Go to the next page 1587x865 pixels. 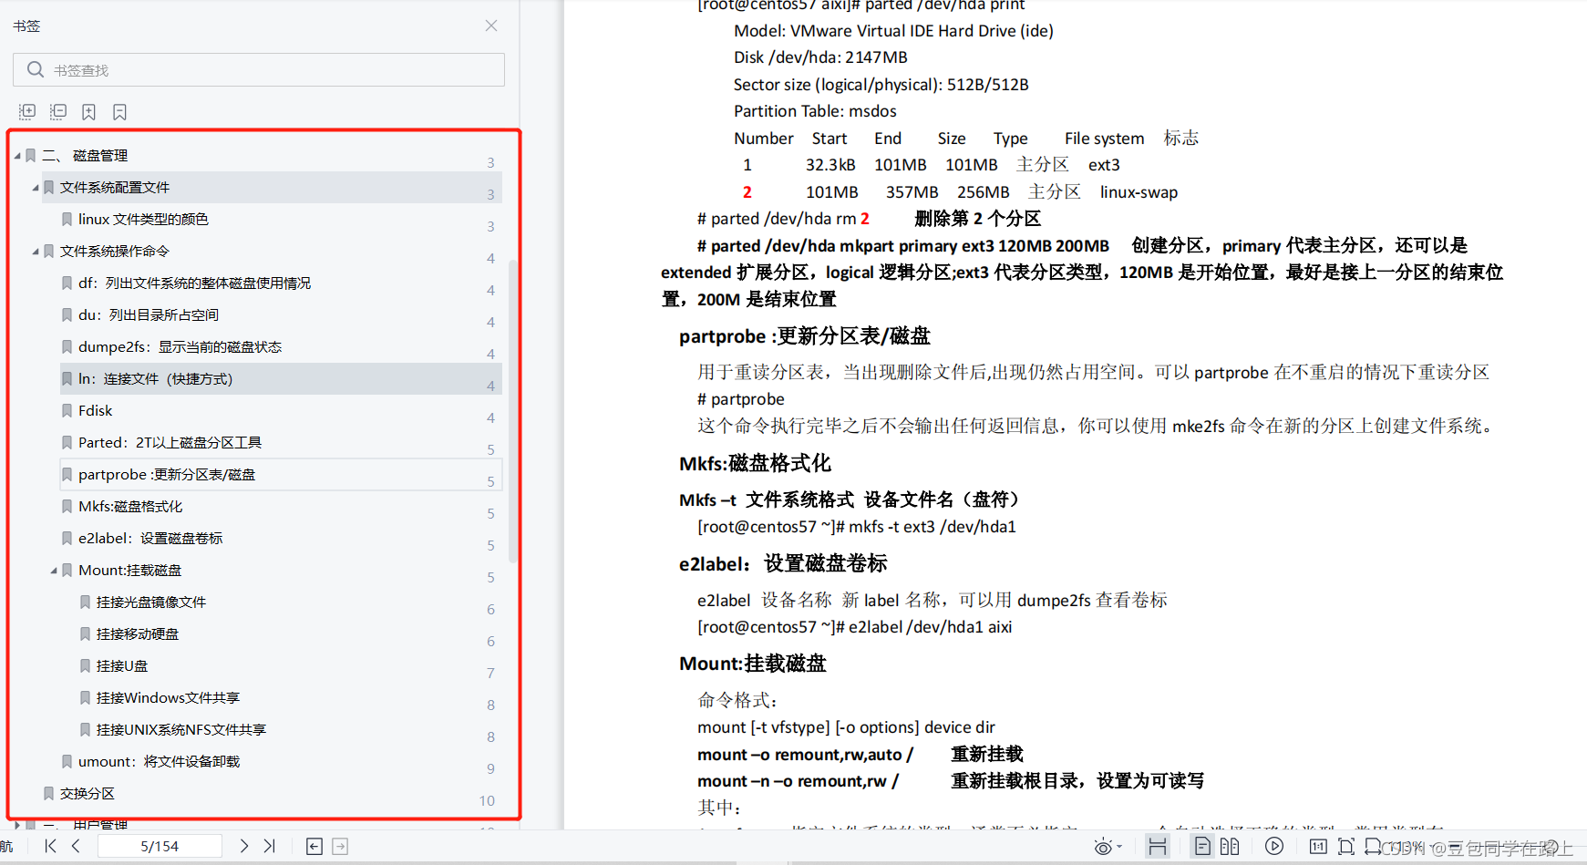pos(243,846)
